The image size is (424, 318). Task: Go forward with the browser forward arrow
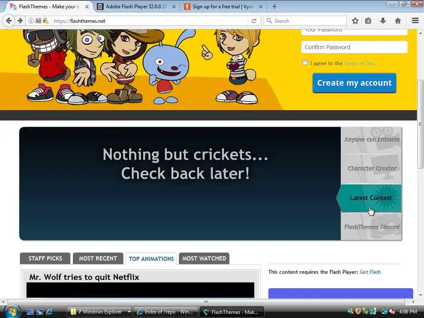(x=20, y=21)
